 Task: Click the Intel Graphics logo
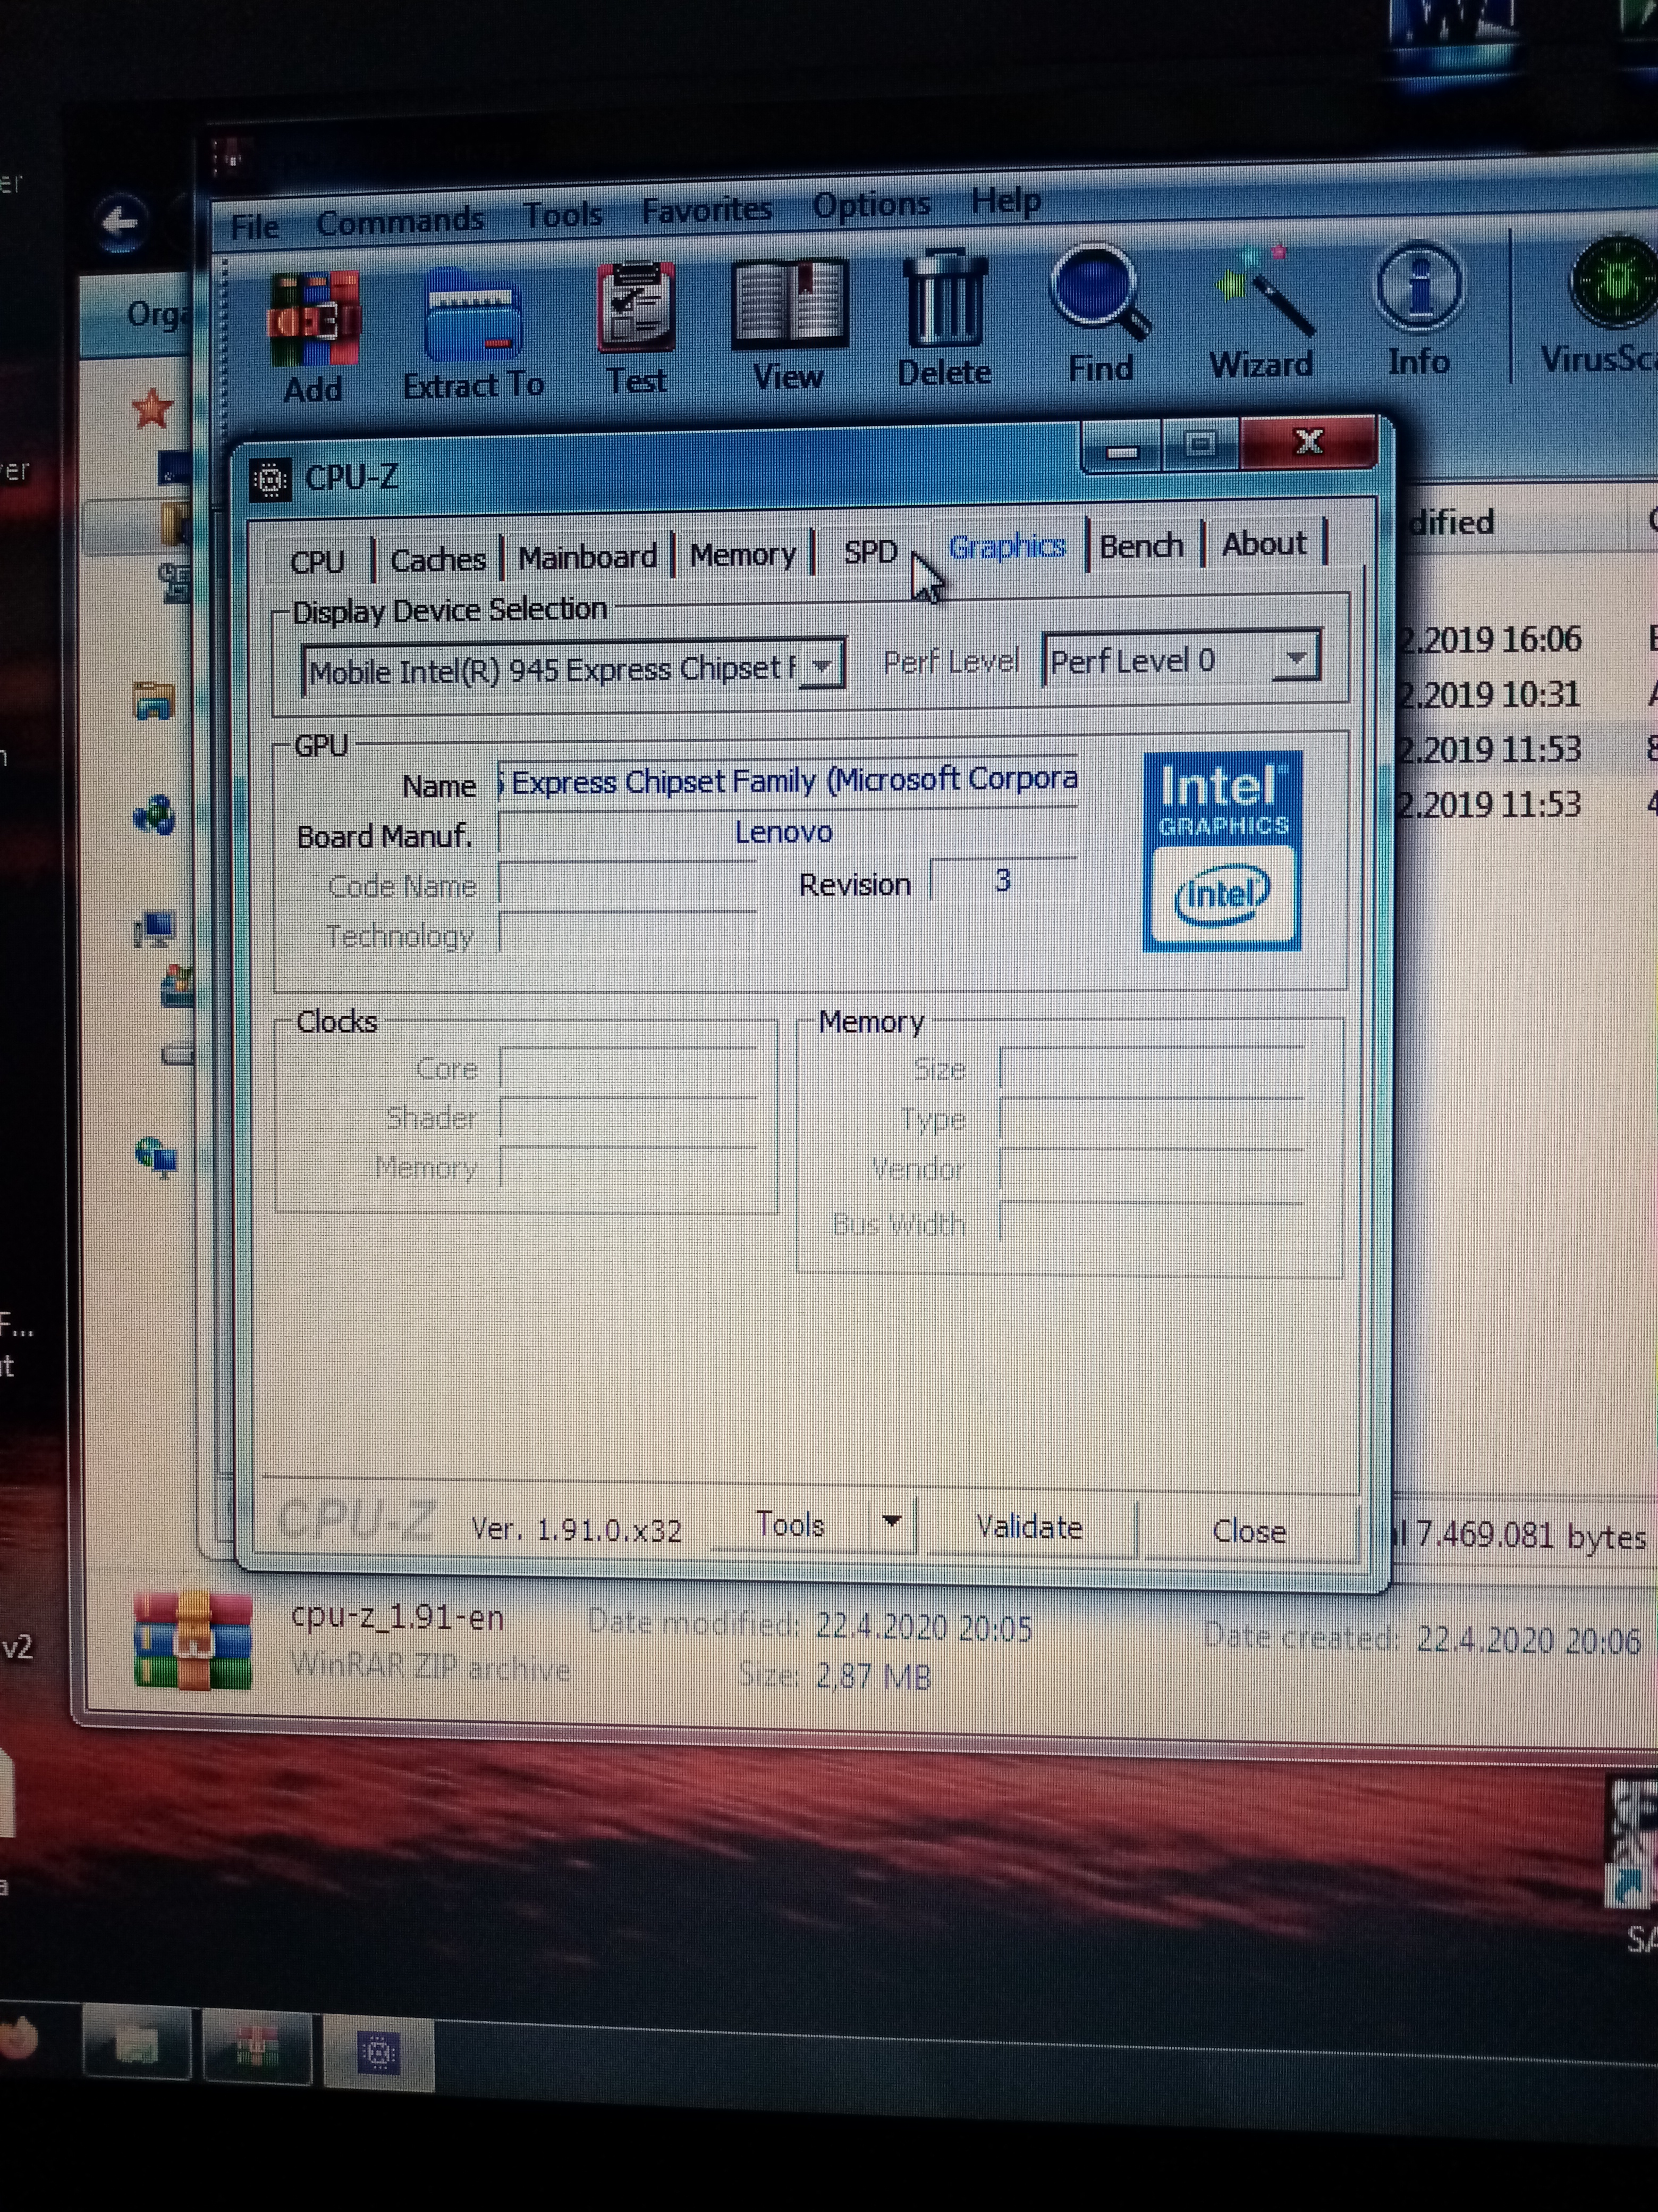pyautogui.click(x=1222, y=851)
